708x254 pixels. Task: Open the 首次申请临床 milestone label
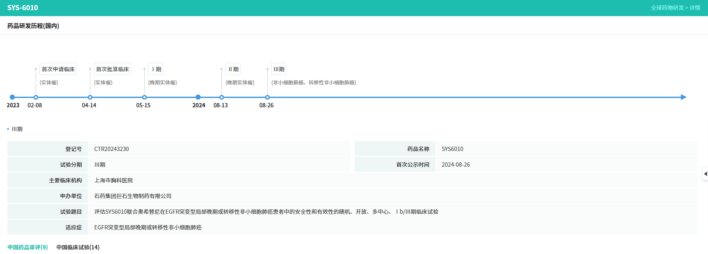[58, 69]
